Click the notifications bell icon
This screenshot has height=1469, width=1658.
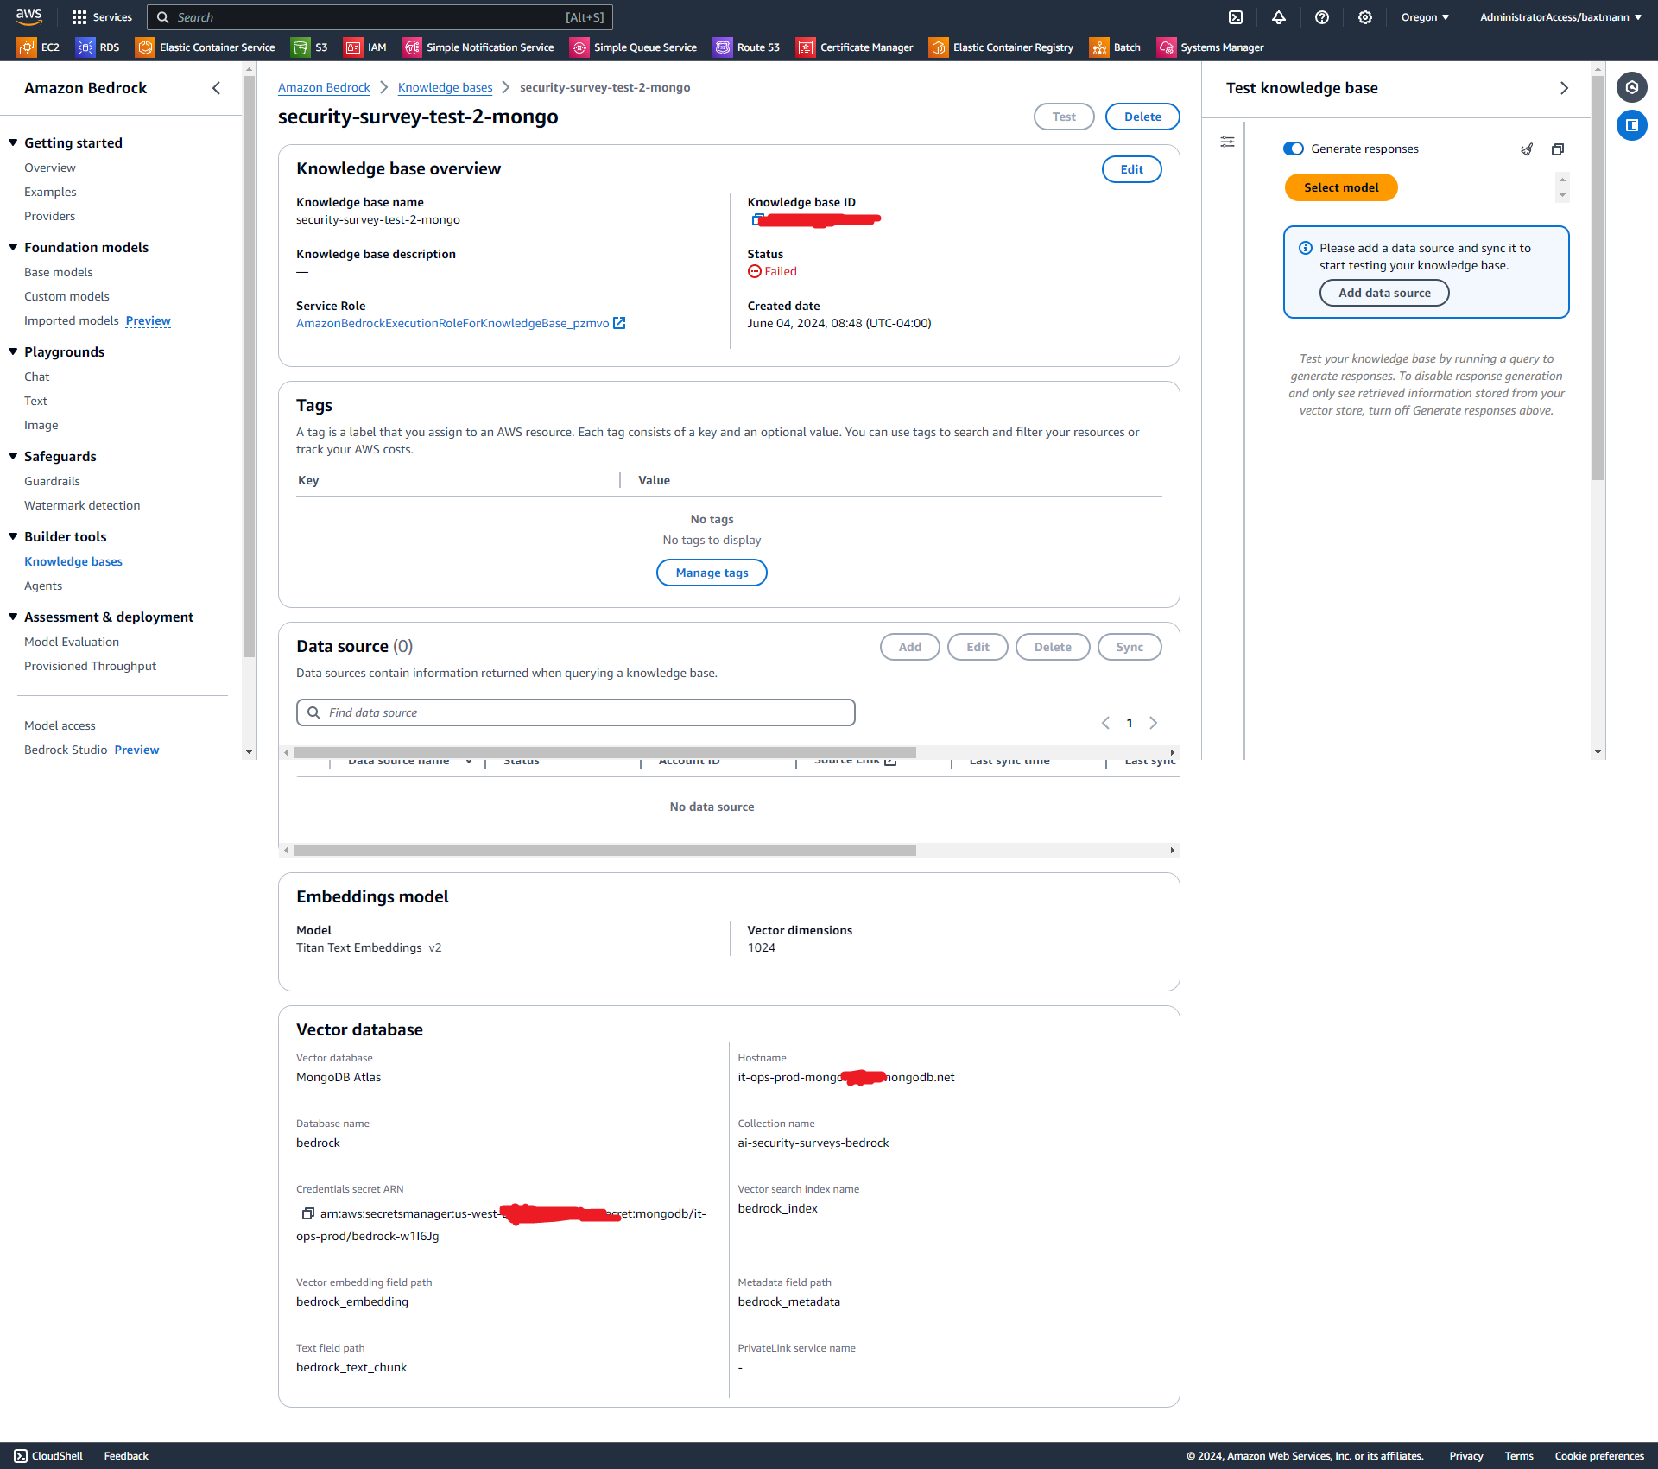click(x=1279, y=17)
